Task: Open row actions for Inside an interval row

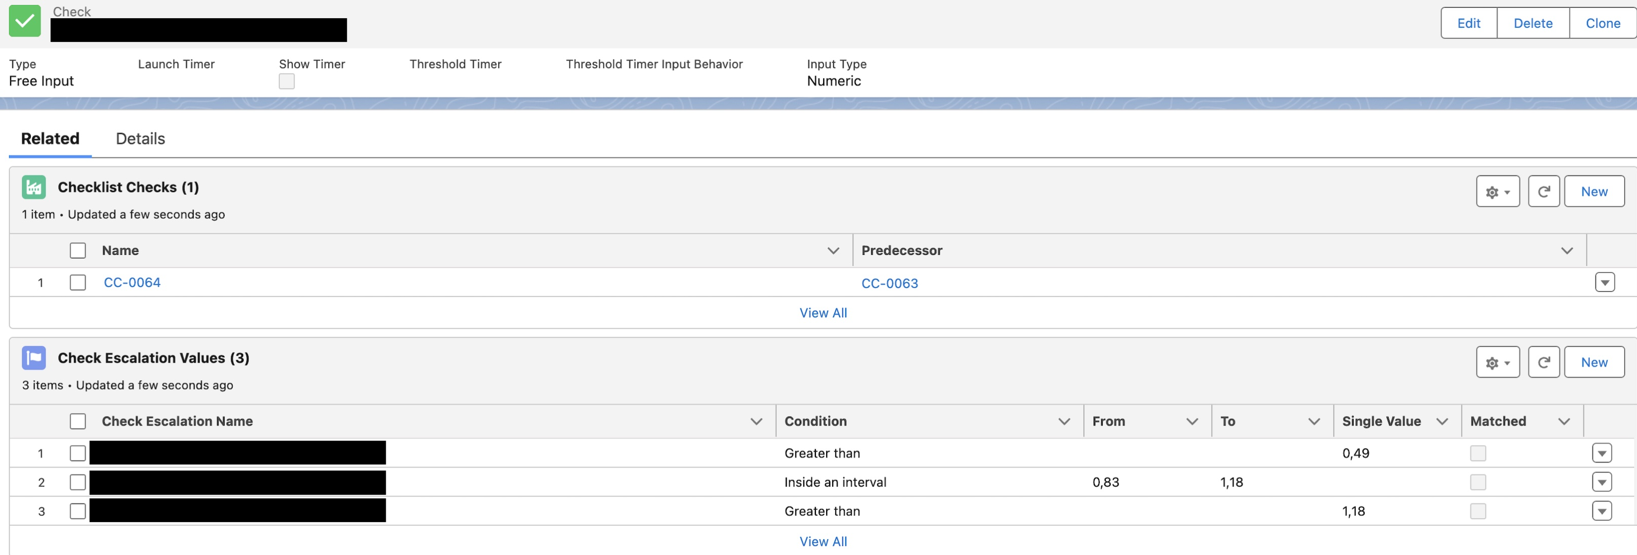Action: click(x=1602, y=483)
